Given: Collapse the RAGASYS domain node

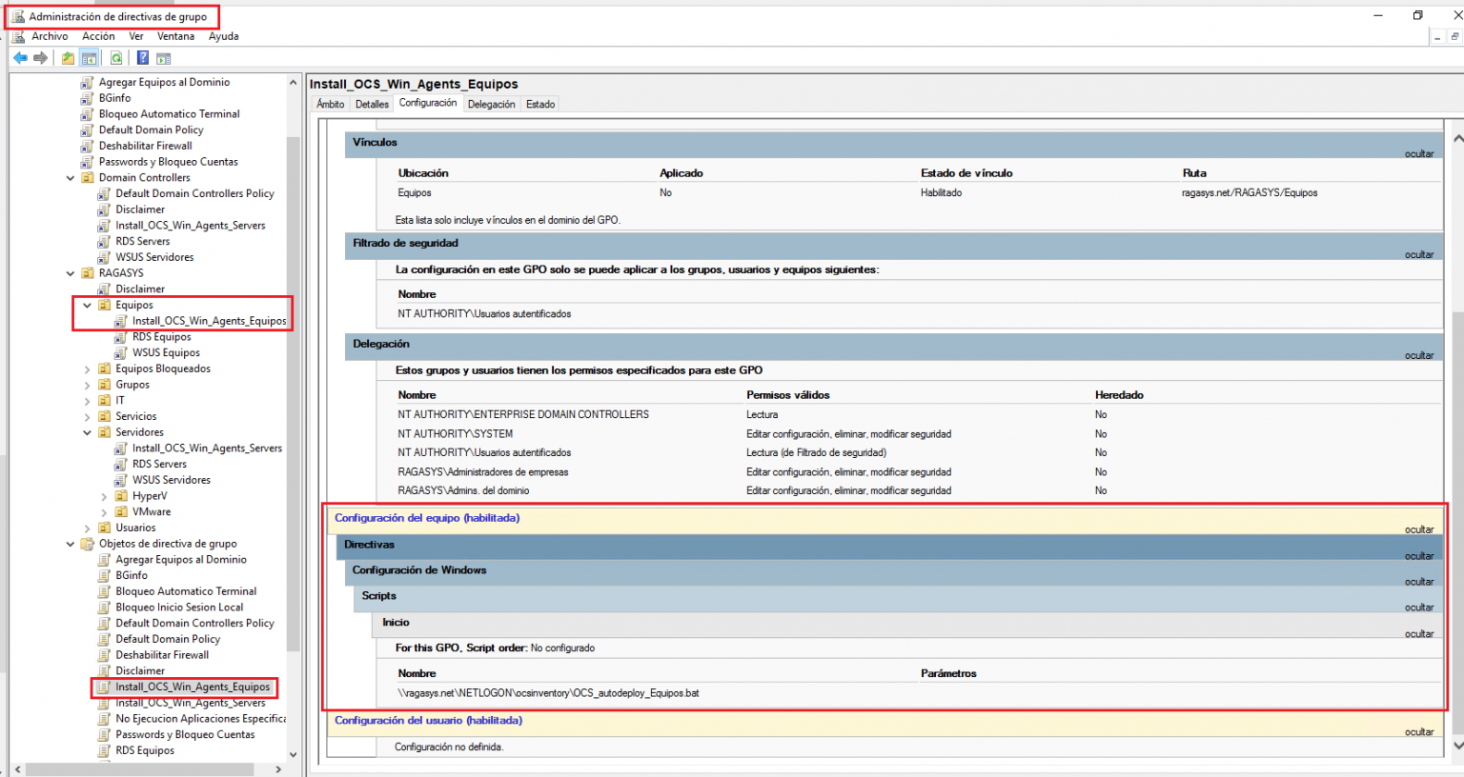Looking at the screenshot, I should pyautogui.click(x=71, y=272).
